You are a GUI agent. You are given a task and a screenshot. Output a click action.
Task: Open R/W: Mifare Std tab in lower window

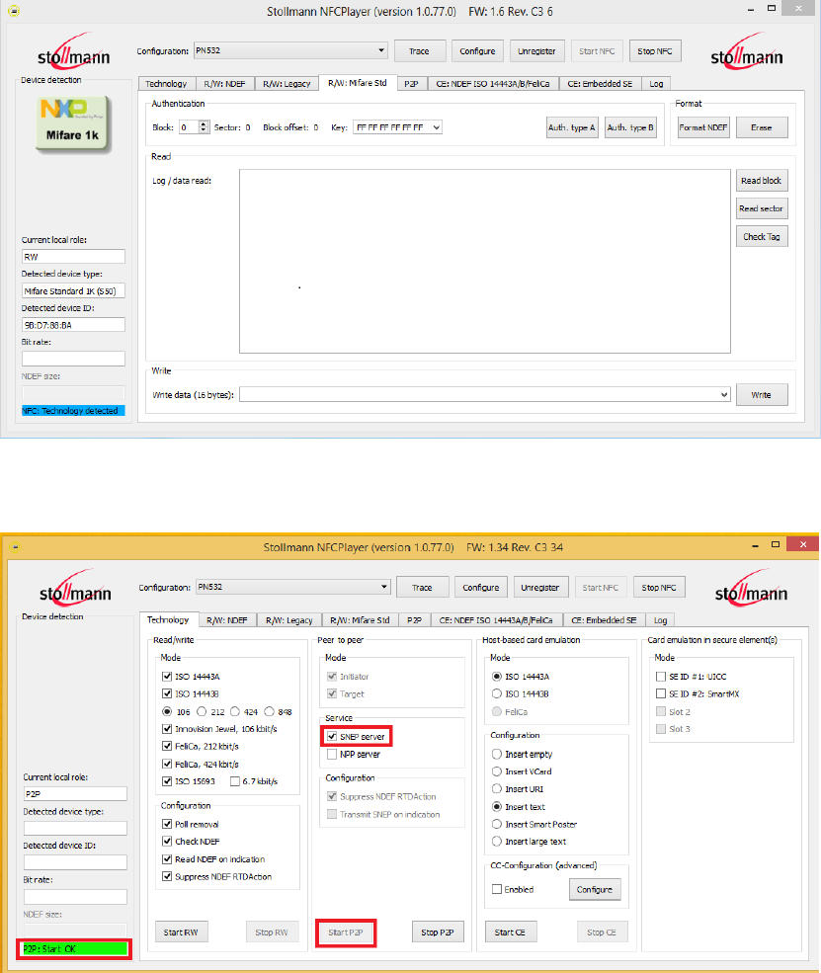pyautogui.click(x=360, y=620)
